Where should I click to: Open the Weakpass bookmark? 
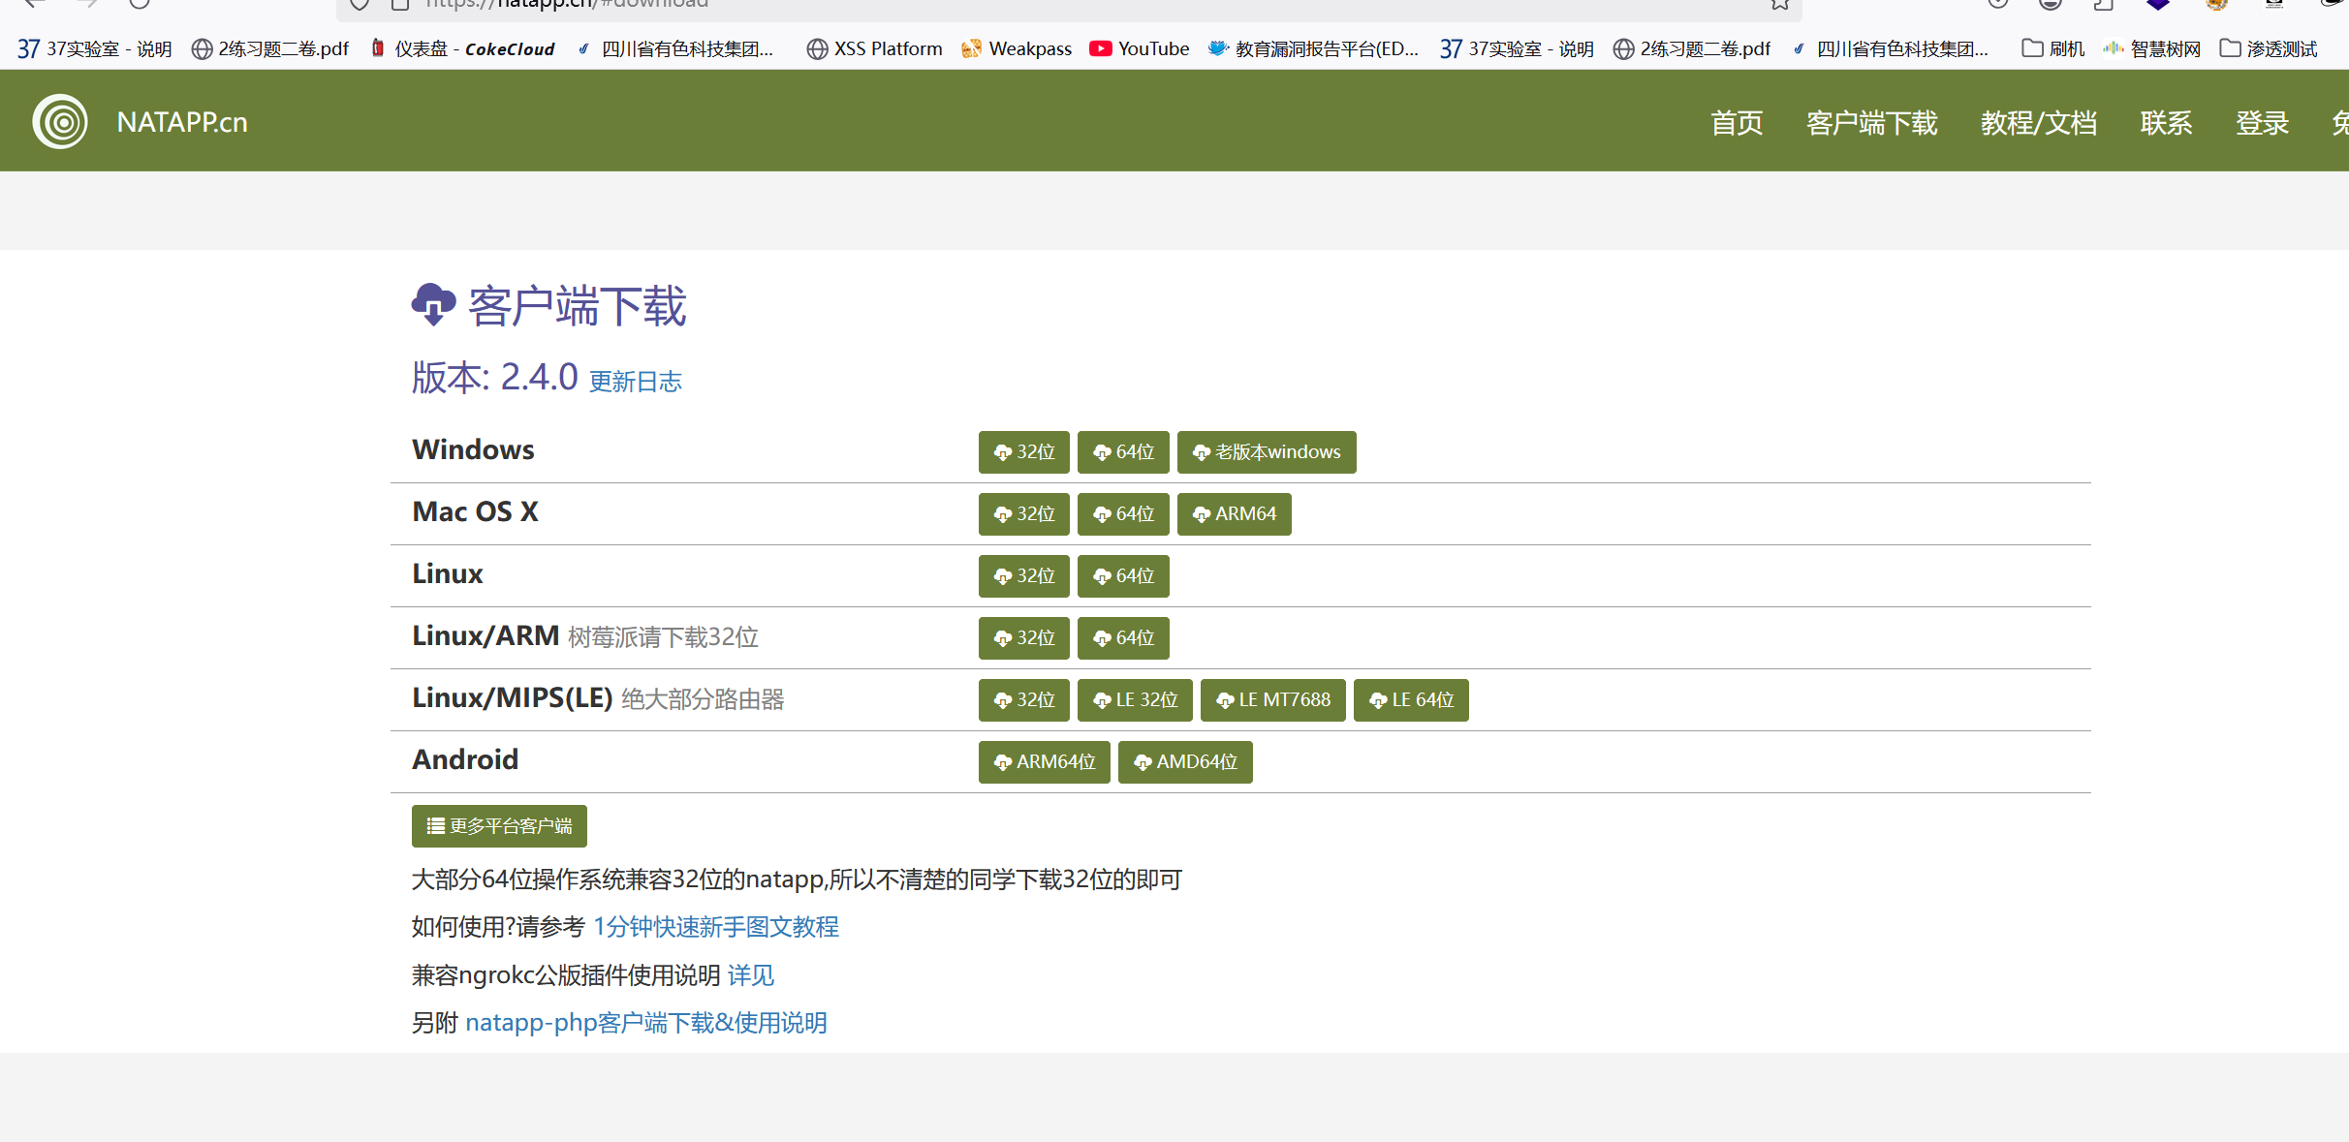1017,48
